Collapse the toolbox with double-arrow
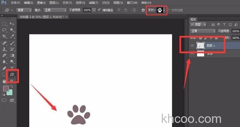This screenshot has width=240, height=127. pyautogui.click(x=2, y=16)
